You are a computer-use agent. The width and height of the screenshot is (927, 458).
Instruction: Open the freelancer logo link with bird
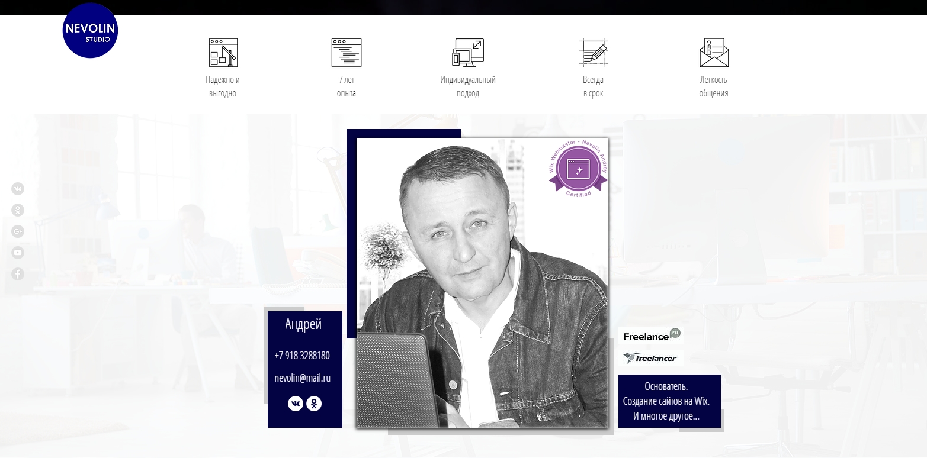(x=651, y=358)
